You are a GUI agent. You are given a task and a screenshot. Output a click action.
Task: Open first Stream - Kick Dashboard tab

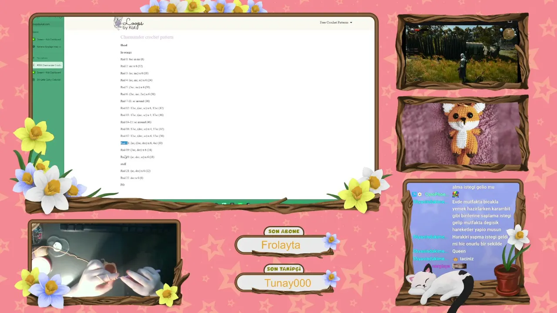48,40
